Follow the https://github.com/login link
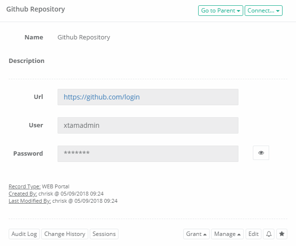Viewport: 296px width, 246px height. click(x=102, y=97)
